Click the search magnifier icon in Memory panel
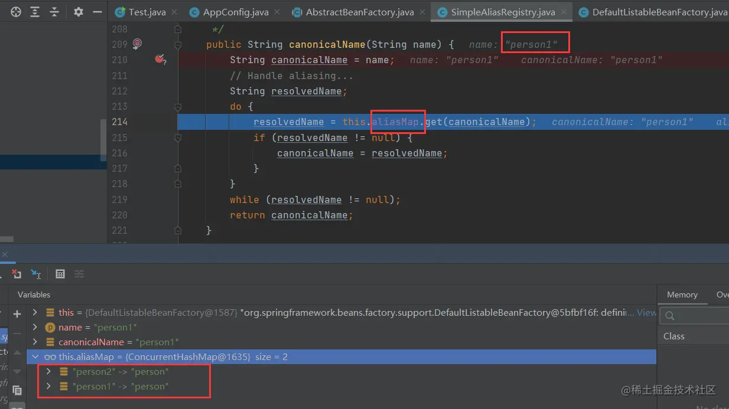This screenshot has width=729, height=409. coord(670,316)
